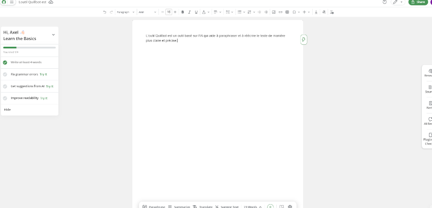The width and height of the screenshot is (432, 208).
Task: Insert a table
Action: click(287, 12)
